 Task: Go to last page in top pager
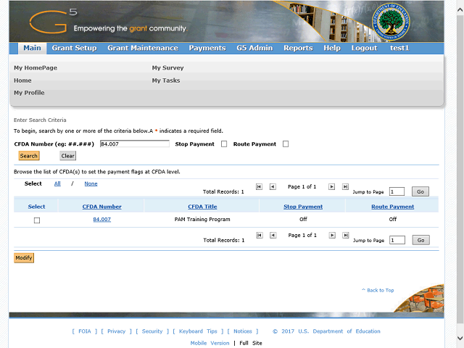tap(345, 187)
